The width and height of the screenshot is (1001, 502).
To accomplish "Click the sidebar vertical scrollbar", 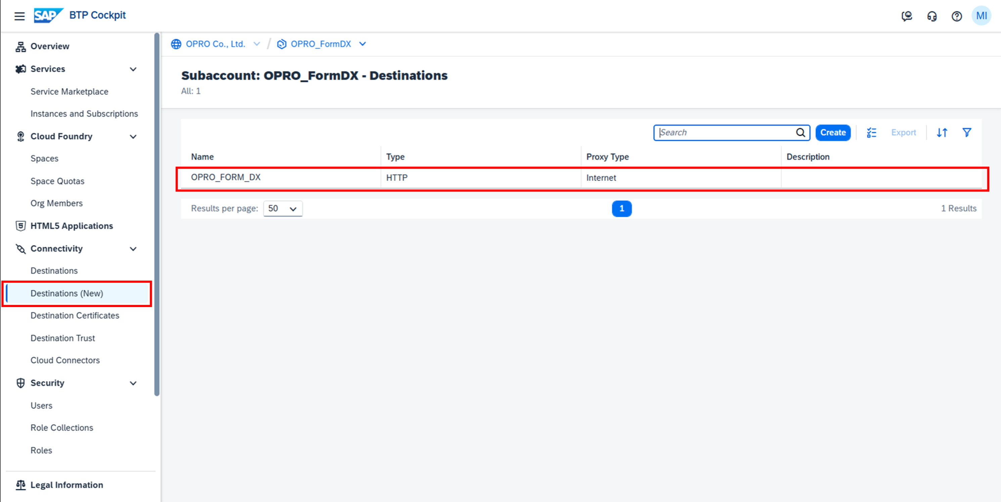I will pyautogui.click(x=157, y=214).
